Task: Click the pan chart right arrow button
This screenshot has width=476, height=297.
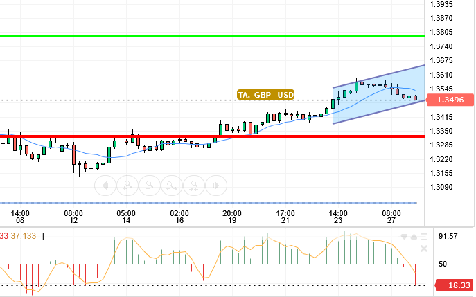Action: click(x=216, y=186)
